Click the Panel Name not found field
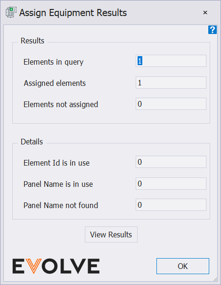The width and height of the screenshot is (221, 285). tap(171, 205)
